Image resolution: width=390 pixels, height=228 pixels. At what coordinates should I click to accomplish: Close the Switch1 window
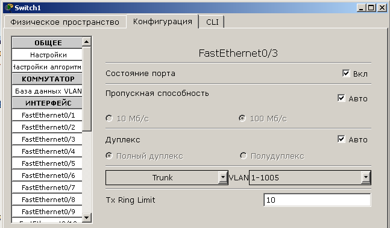point(382,8)
